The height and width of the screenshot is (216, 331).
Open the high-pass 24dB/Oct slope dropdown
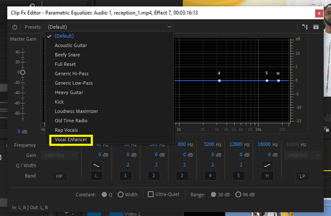(60, 155)
